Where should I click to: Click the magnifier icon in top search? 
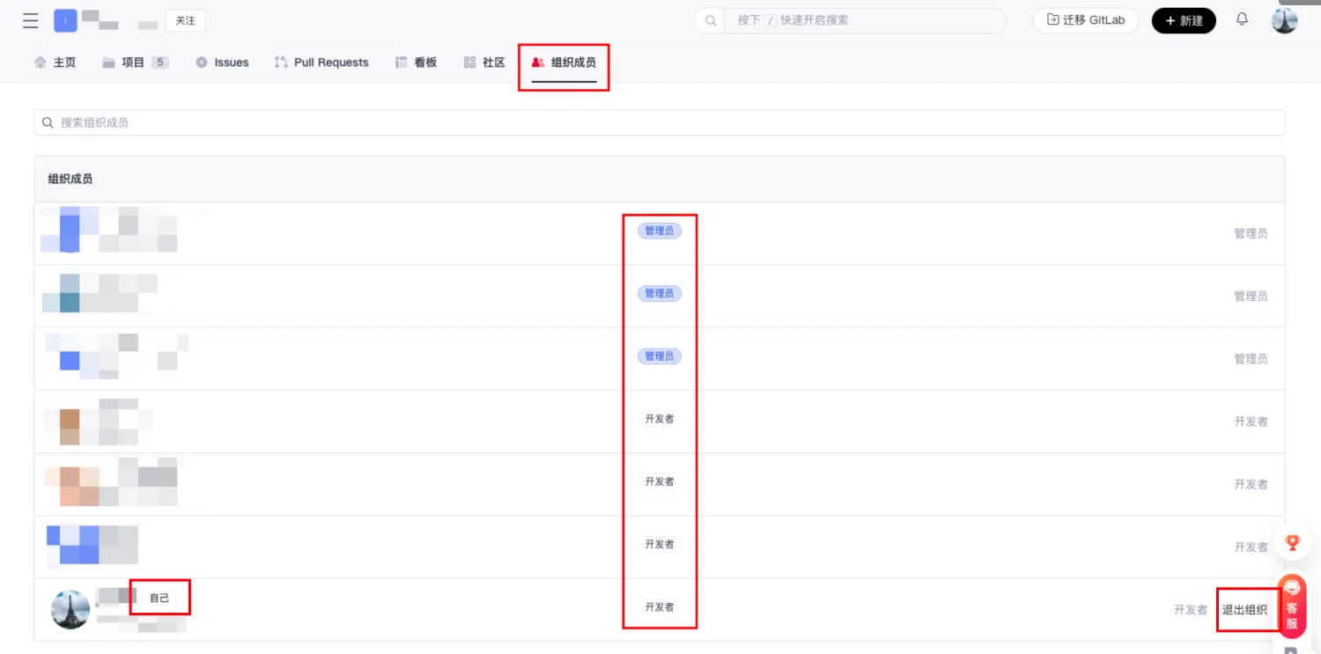click(711, 20)
